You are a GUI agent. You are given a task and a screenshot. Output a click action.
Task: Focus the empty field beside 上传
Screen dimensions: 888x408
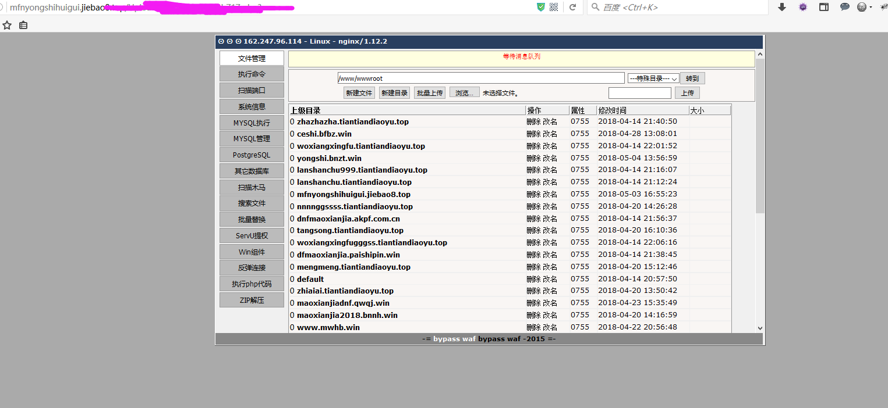640,93
